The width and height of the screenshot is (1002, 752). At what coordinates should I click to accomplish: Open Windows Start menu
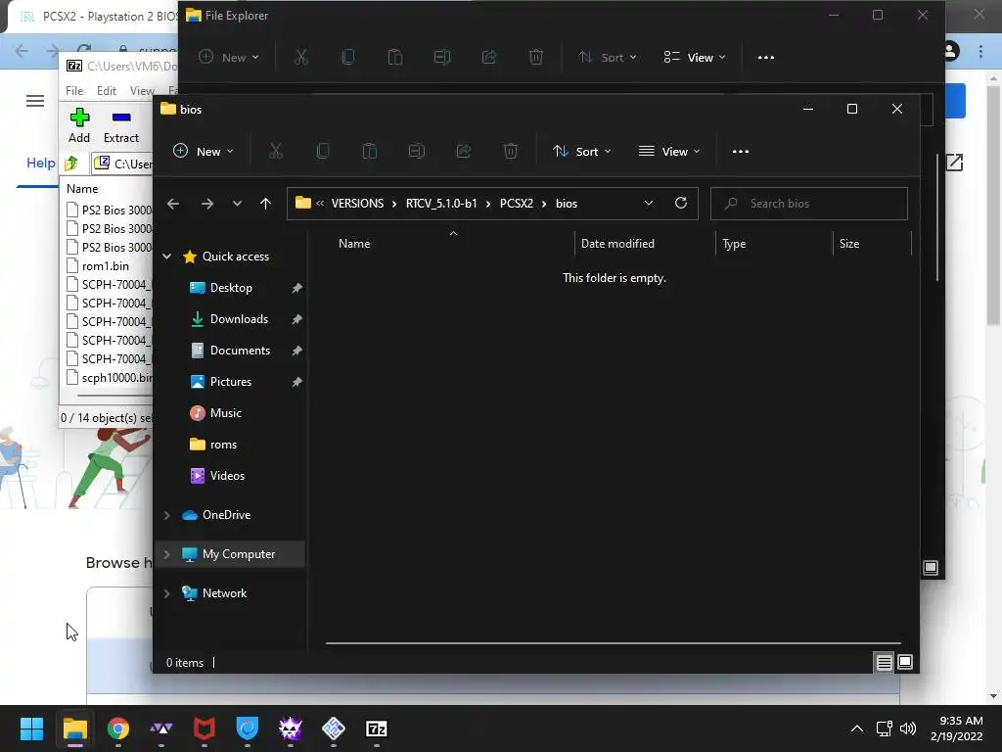(32, 728)
